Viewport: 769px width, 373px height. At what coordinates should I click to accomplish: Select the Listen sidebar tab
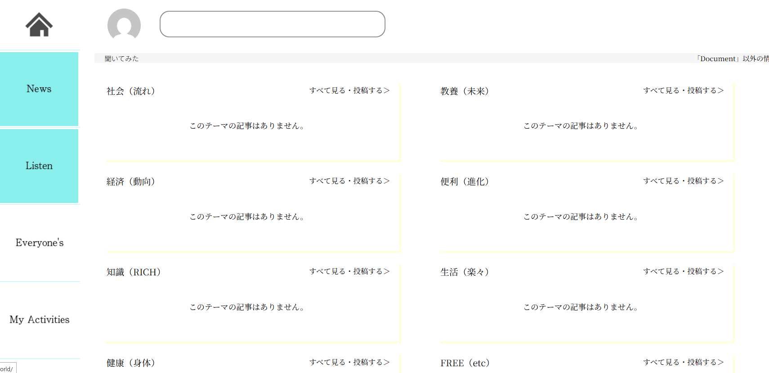coord(39,166)
